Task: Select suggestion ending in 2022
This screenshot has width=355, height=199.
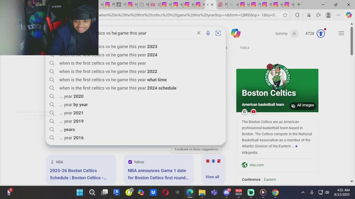Action: click(x=135, y=71)
